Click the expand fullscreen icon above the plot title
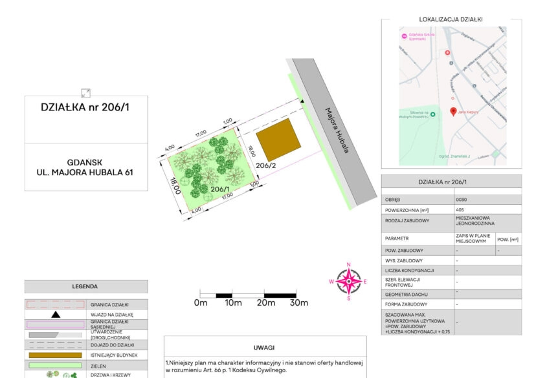547x378 pixels. pos(85,93)
